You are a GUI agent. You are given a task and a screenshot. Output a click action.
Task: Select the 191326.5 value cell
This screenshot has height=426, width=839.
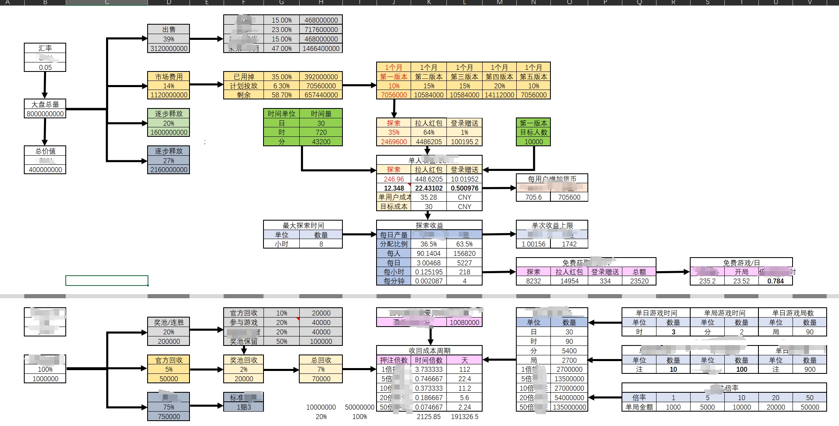pyautogui.click(x=465, y=417)
